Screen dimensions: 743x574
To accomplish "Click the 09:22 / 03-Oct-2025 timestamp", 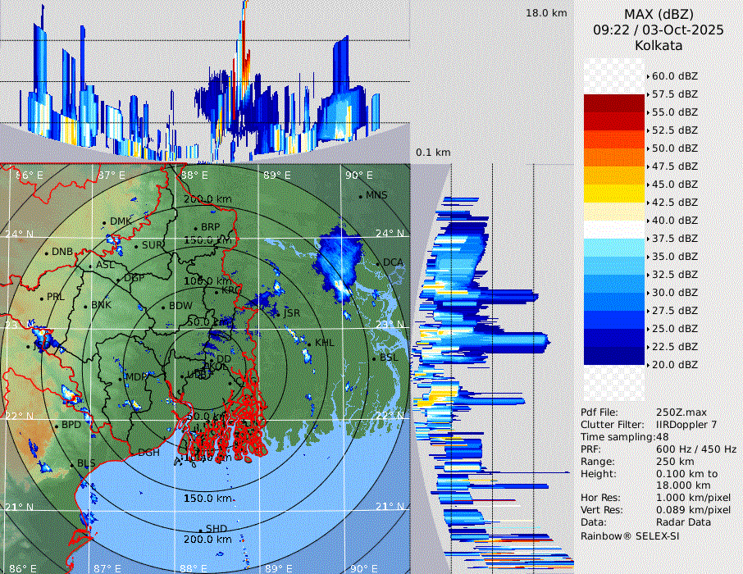I will (659, 30).
